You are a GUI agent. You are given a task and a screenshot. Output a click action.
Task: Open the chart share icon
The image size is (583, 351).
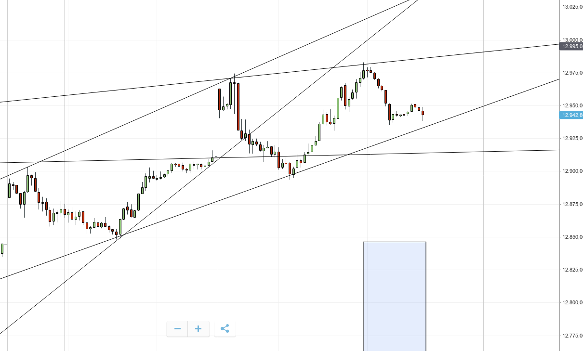225,328
